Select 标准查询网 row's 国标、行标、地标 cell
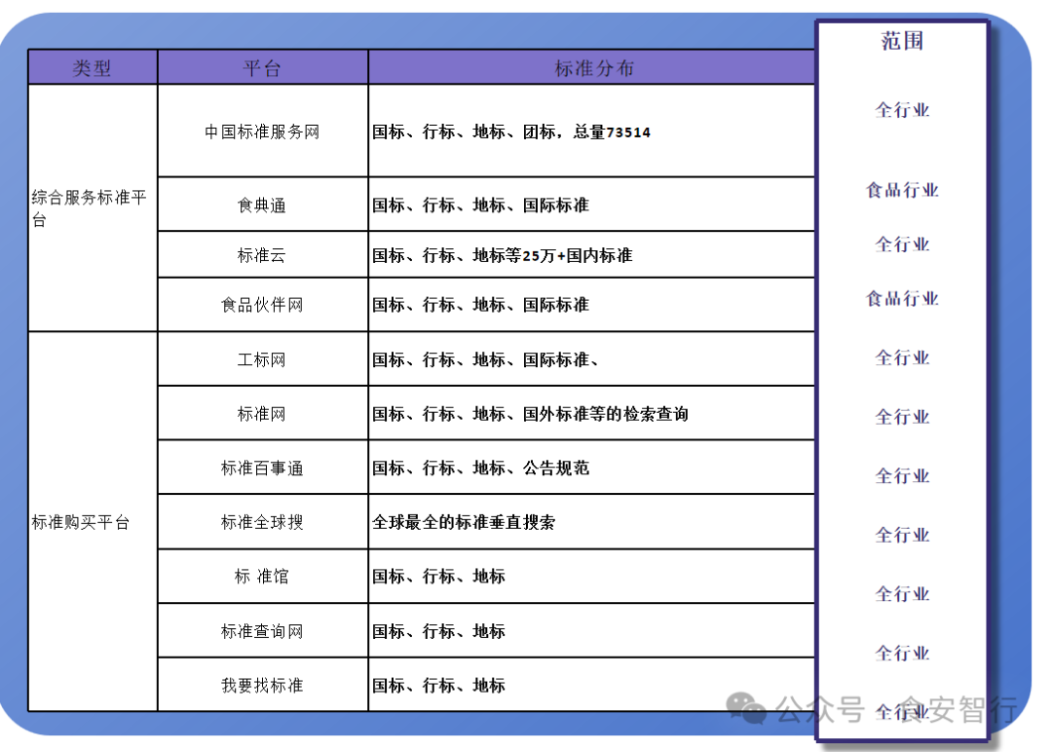This screenshot has width=1052, height=752. point(592,630)
